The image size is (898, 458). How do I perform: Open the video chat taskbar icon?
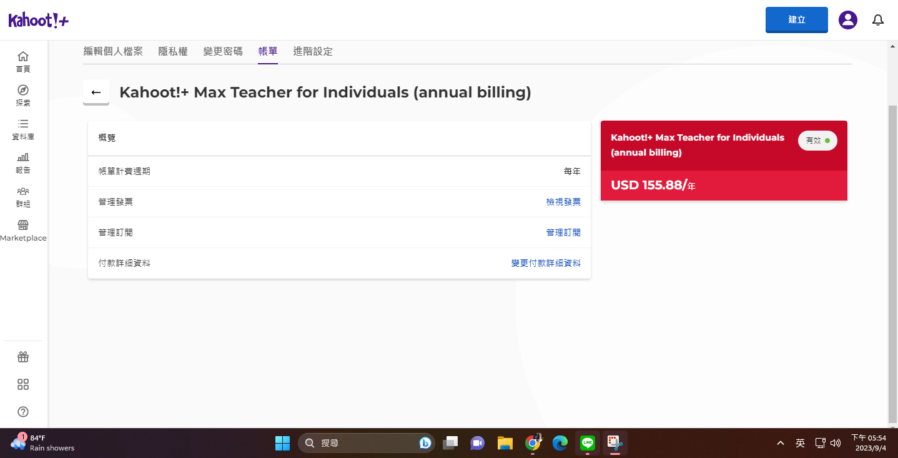[478, 443]
